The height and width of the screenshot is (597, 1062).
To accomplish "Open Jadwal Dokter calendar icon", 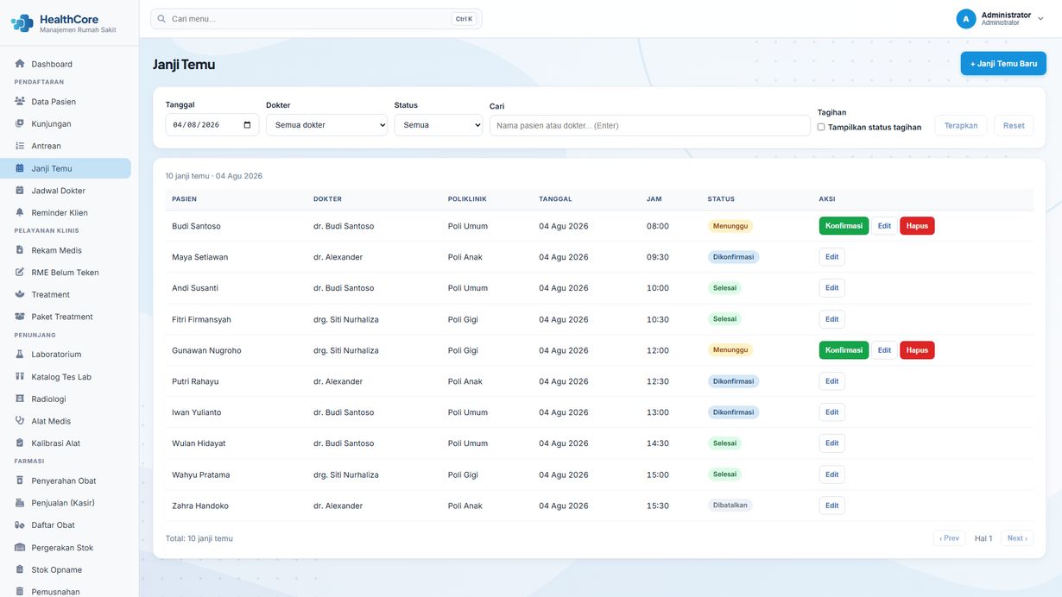I will [20, 190].
